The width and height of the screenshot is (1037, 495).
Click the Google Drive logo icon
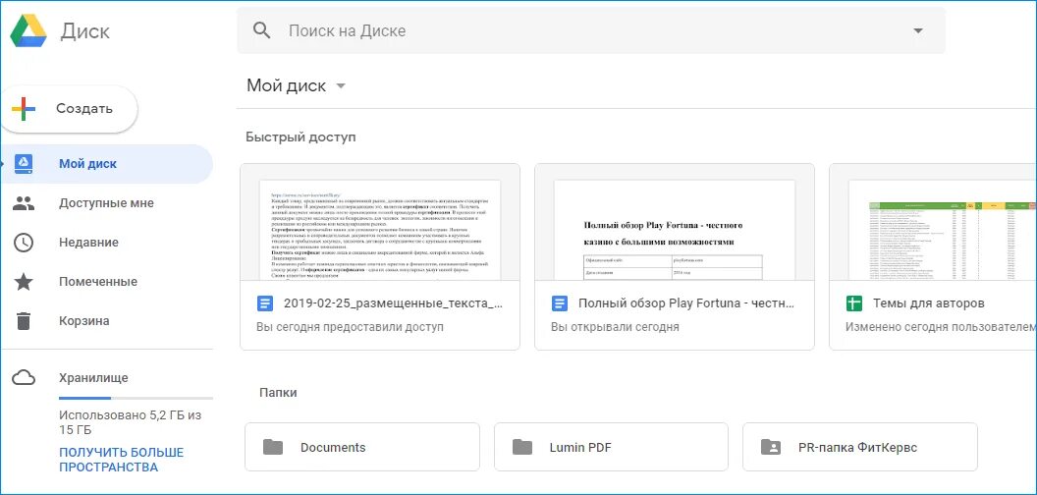pyautogui.click(x=27, y=30)
